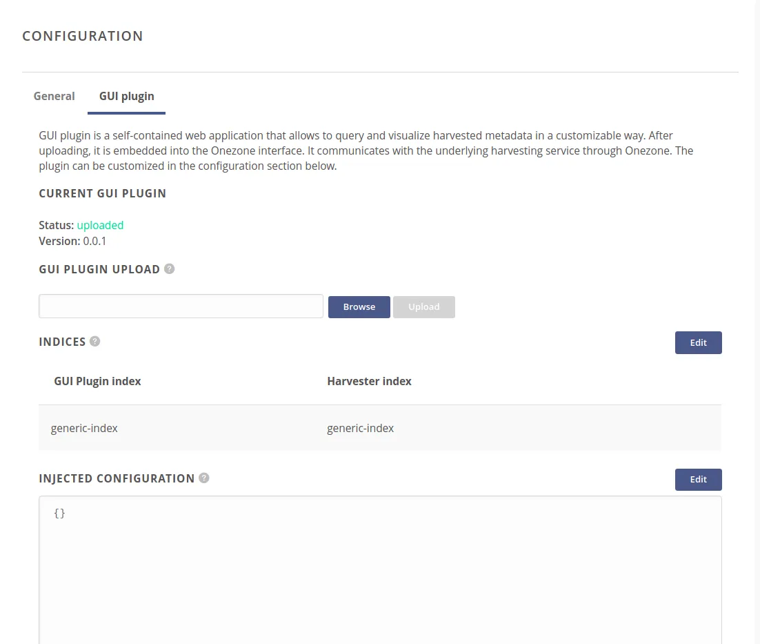The width and height of the screenshot is (760, 644).
Task: Click Edit next to the Indices section
Action: point(698,342)
